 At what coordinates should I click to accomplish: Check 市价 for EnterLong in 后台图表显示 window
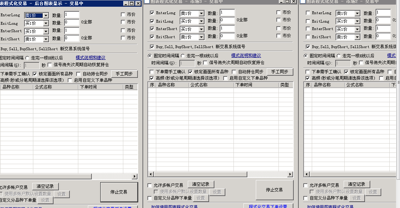pyautogui.click(x=123, y=15)
